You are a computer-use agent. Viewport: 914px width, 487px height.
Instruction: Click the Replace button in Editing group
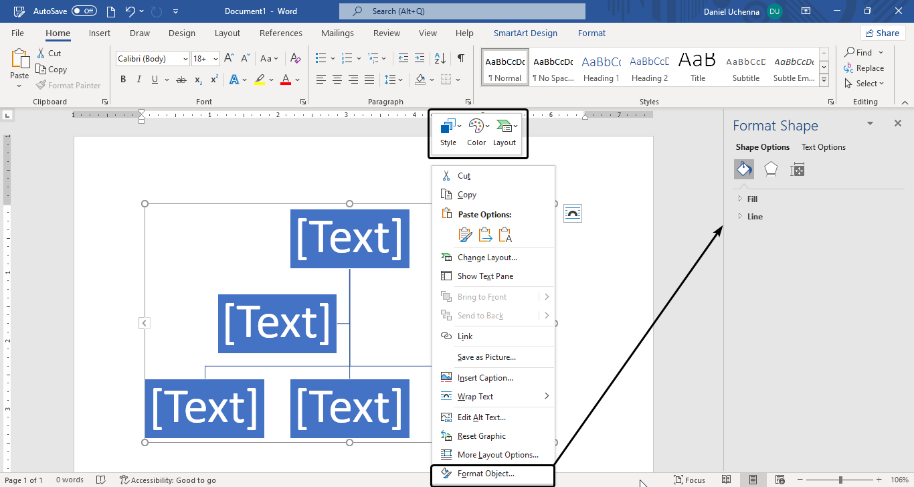[x=864, y=68]
